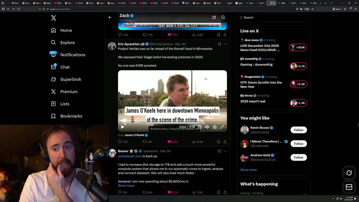Open more options on Beaver's post
The width and height of the screenshot is (359, 202).
tap(225, 151)
